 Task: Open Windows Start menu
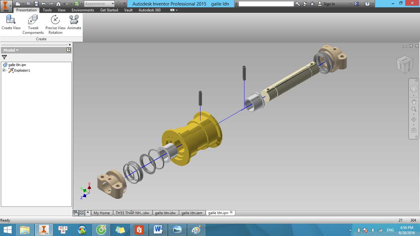pos(7,230)
